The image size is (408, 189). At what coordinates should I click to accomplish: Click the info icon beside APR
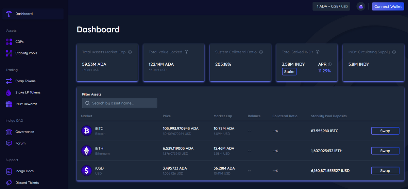coord(330,64)
